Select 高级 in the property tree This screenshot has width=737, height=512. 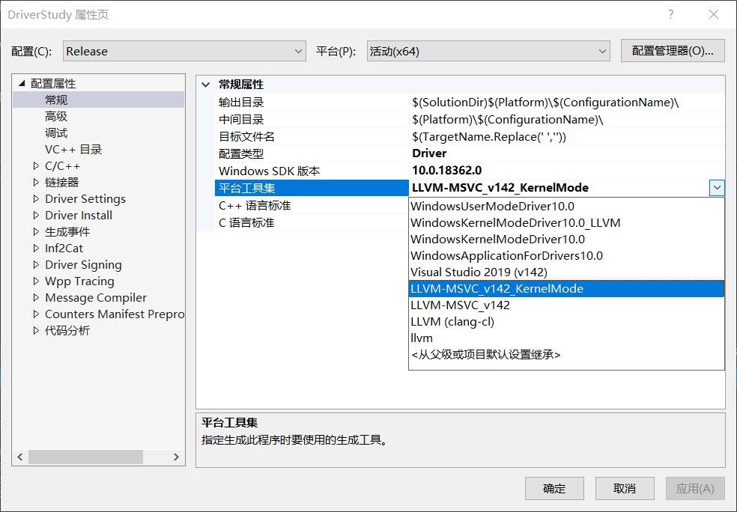point(56,117)
